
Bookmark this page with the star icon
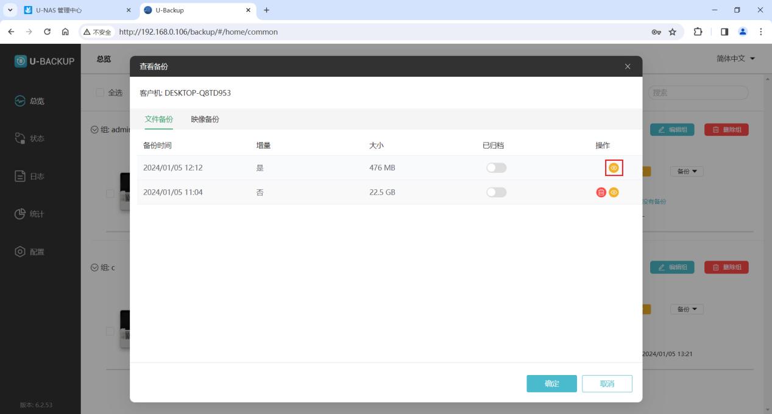673,32
